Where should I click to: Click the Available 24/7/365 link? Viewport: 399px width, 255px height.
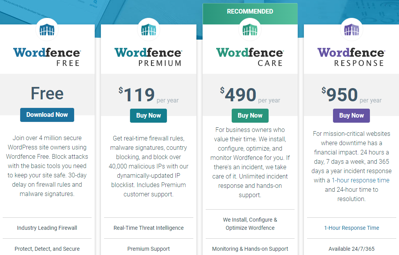(351, 249)
